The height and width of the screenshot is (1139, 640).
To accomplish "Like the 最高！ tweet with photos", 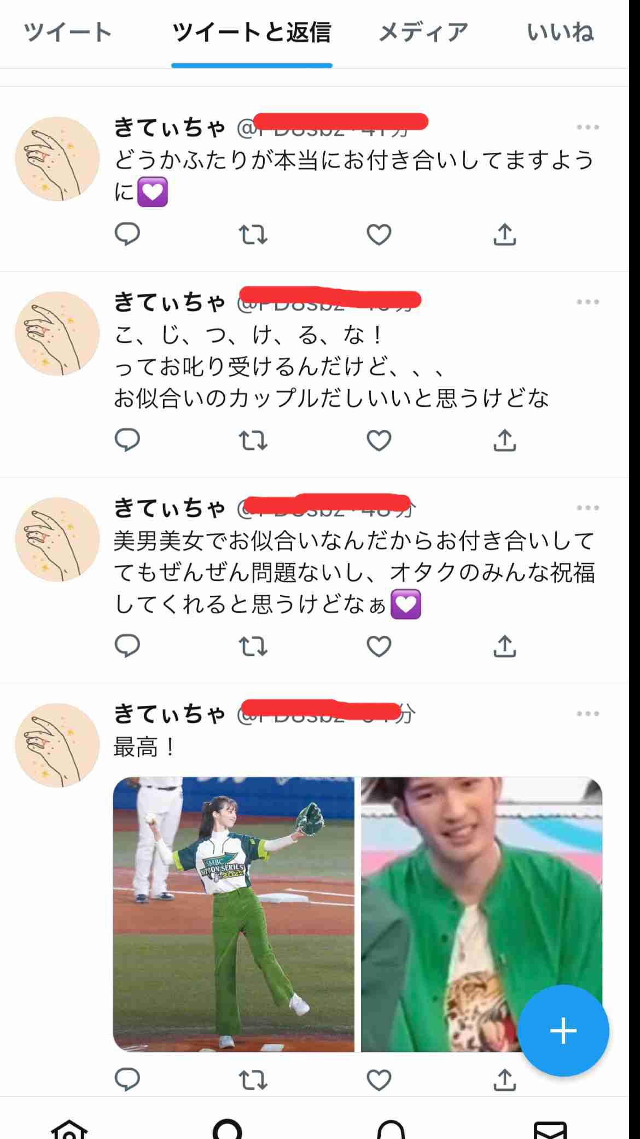I will [x=379, y=1080].
